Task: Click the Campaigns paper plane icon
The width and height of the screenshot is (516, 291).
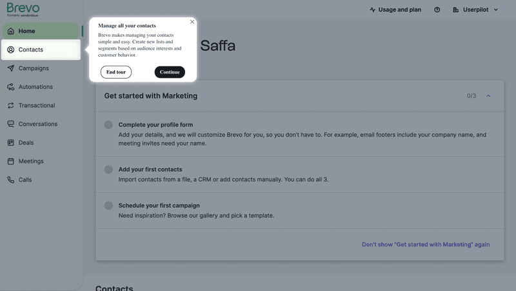Action: tap(10, 68)
